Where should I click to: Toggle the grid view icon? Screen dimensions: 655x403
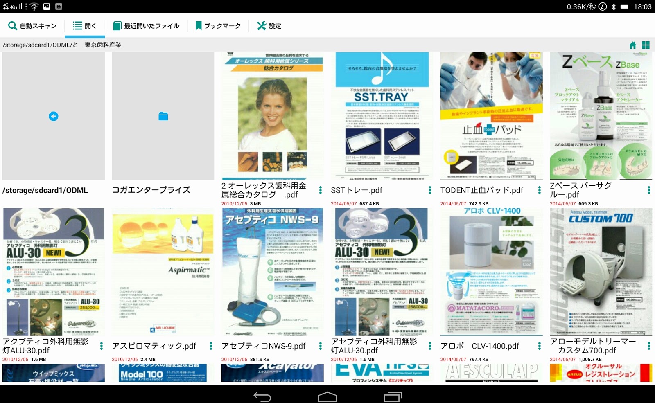point(646,45)
